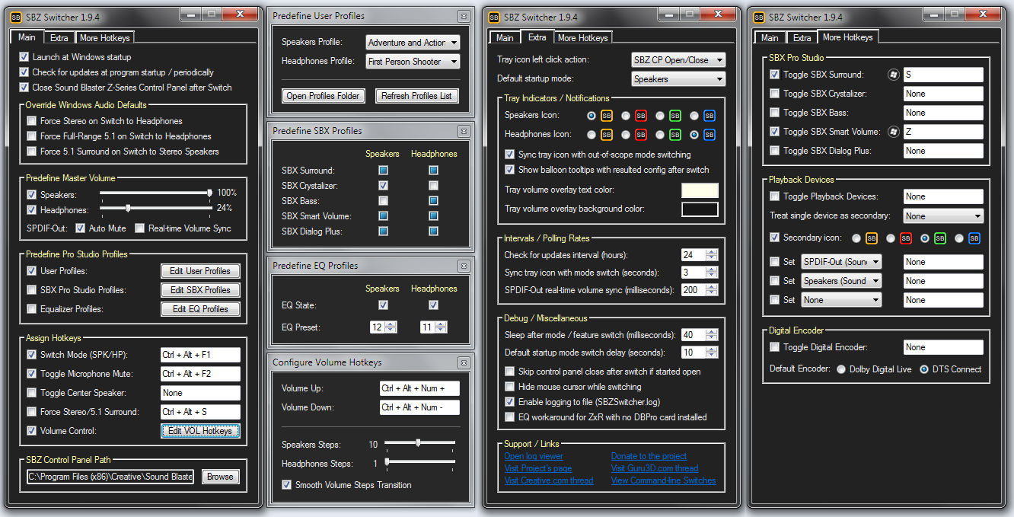Select blue SB icon for Speakers Icon
This screenshot has width=1014, height=517.
click(709, 116)
